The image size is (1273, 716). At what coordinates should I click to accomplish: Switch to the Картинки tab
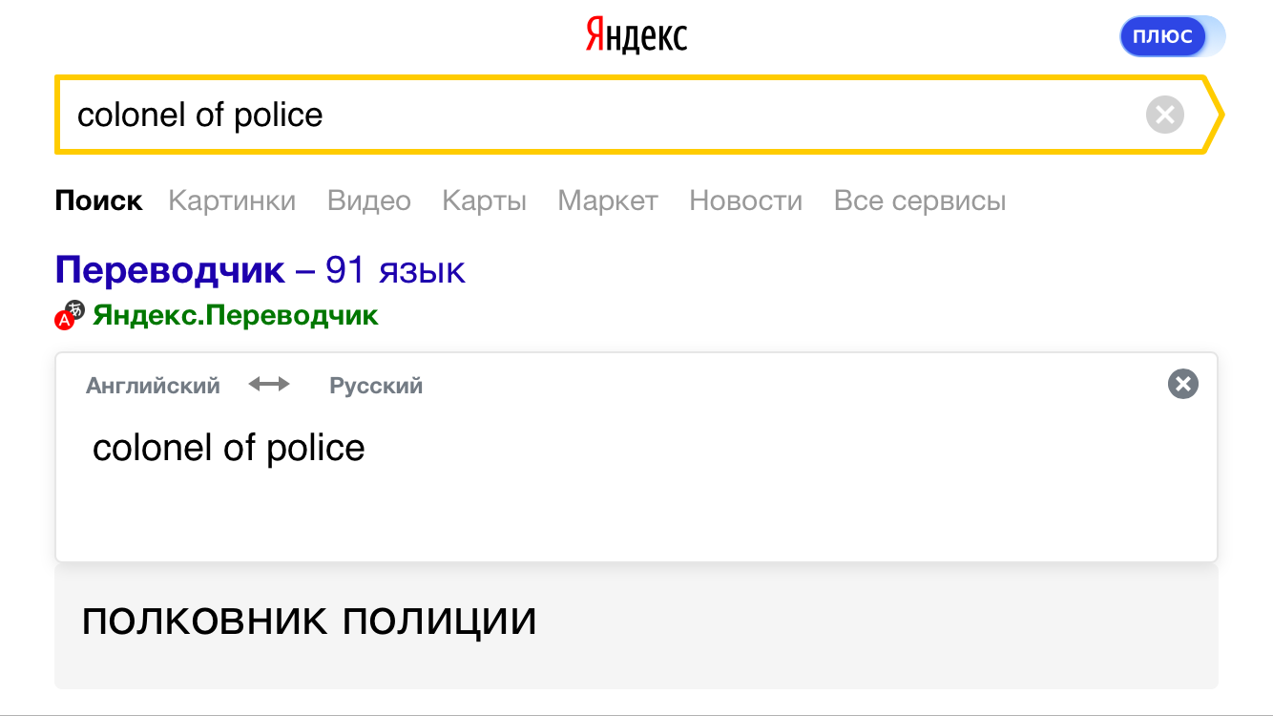click(232, 201)
